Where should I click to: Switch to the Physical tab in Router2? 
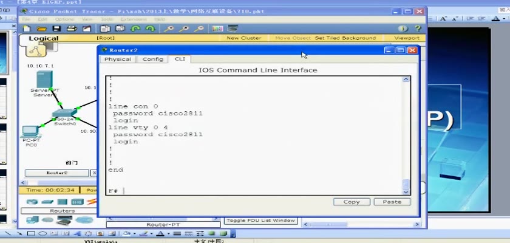click(117, 59)
